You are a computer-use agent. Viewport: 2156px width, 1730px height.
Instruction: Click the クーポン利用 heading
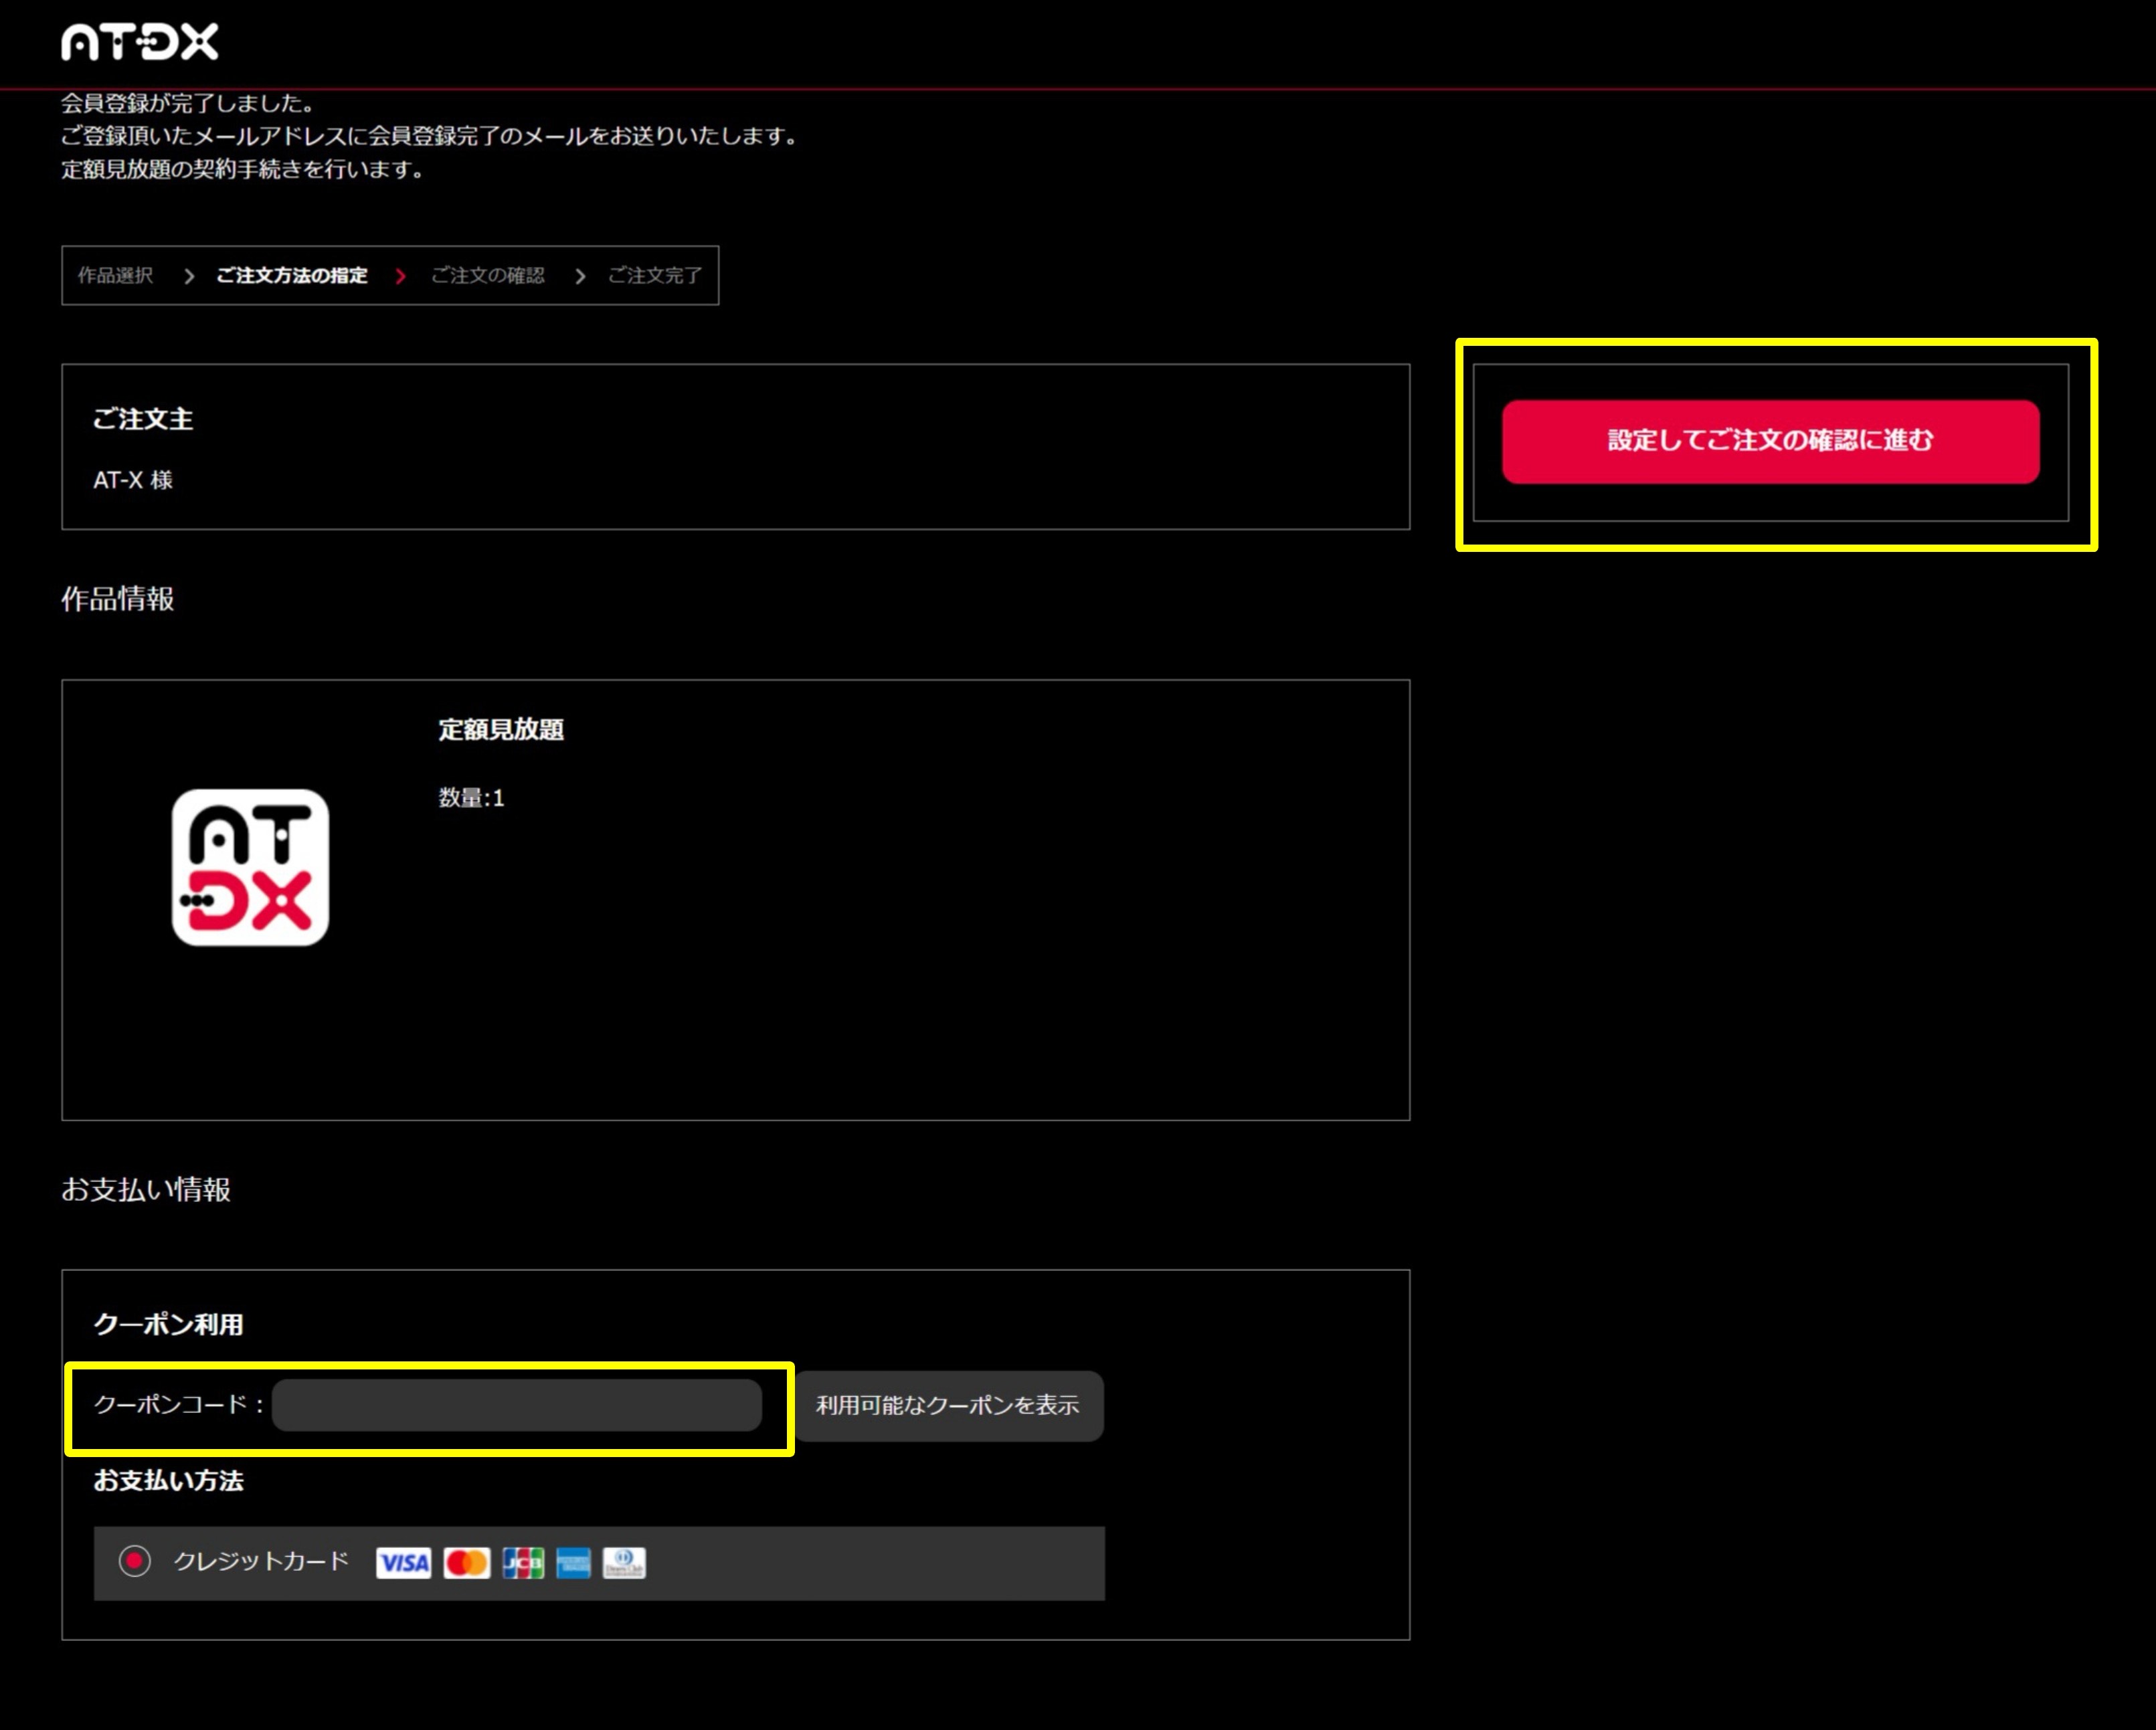click(168, 1324)
